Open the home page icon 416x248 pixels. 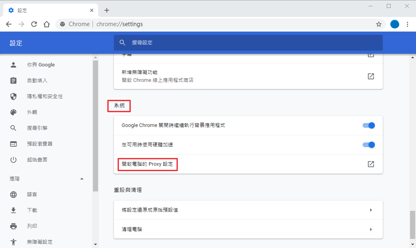point(47,24)
